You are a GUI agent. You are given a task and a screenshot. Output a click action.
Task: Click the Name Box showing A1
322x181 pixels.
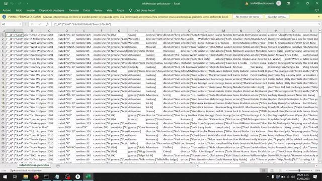click(10, 24)
